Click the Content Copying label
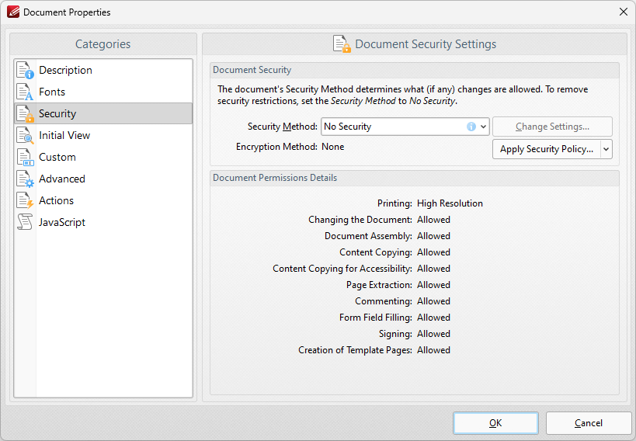This screenshot has height=441, width=636. 376,252
